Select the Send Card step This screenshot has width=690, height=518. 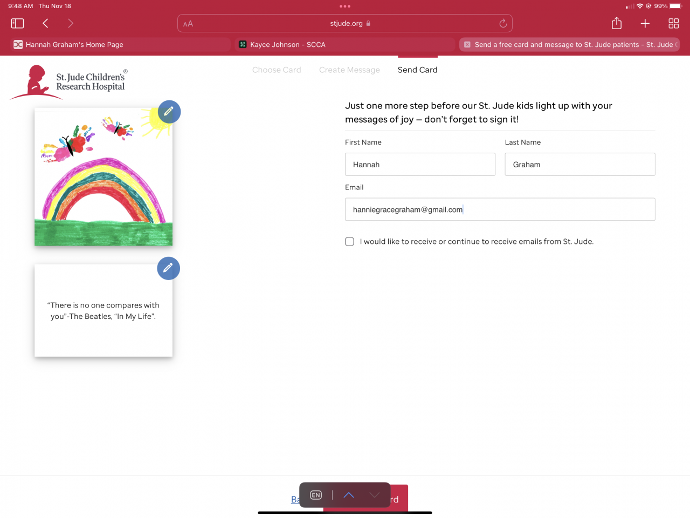point(418,70)
